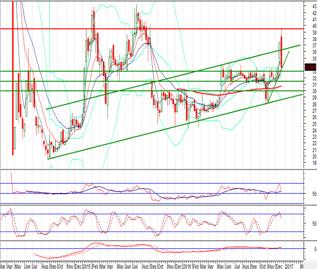Click the 32 price axis label

[315, 78]
